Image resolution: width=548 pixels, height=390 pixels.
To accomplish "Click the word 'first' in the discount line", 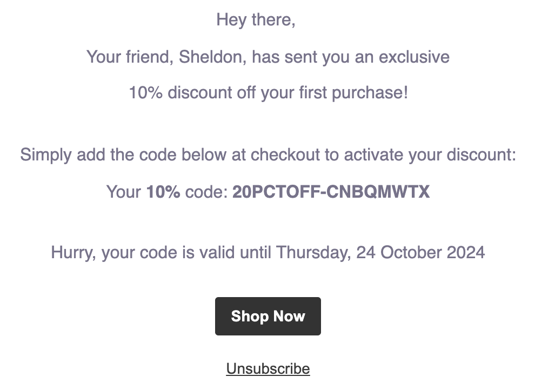I will [x=313, y=93].
